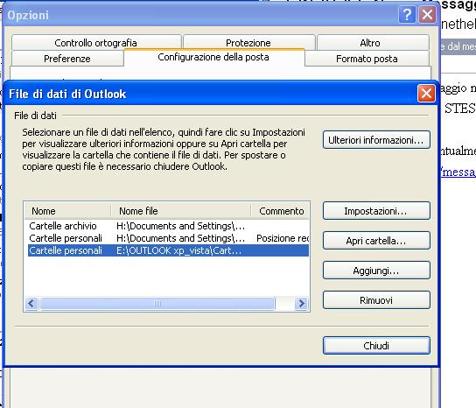Add a data file with Aggiungi
Image resolution: width=476 pixels, height=408 pixels.
376,271
